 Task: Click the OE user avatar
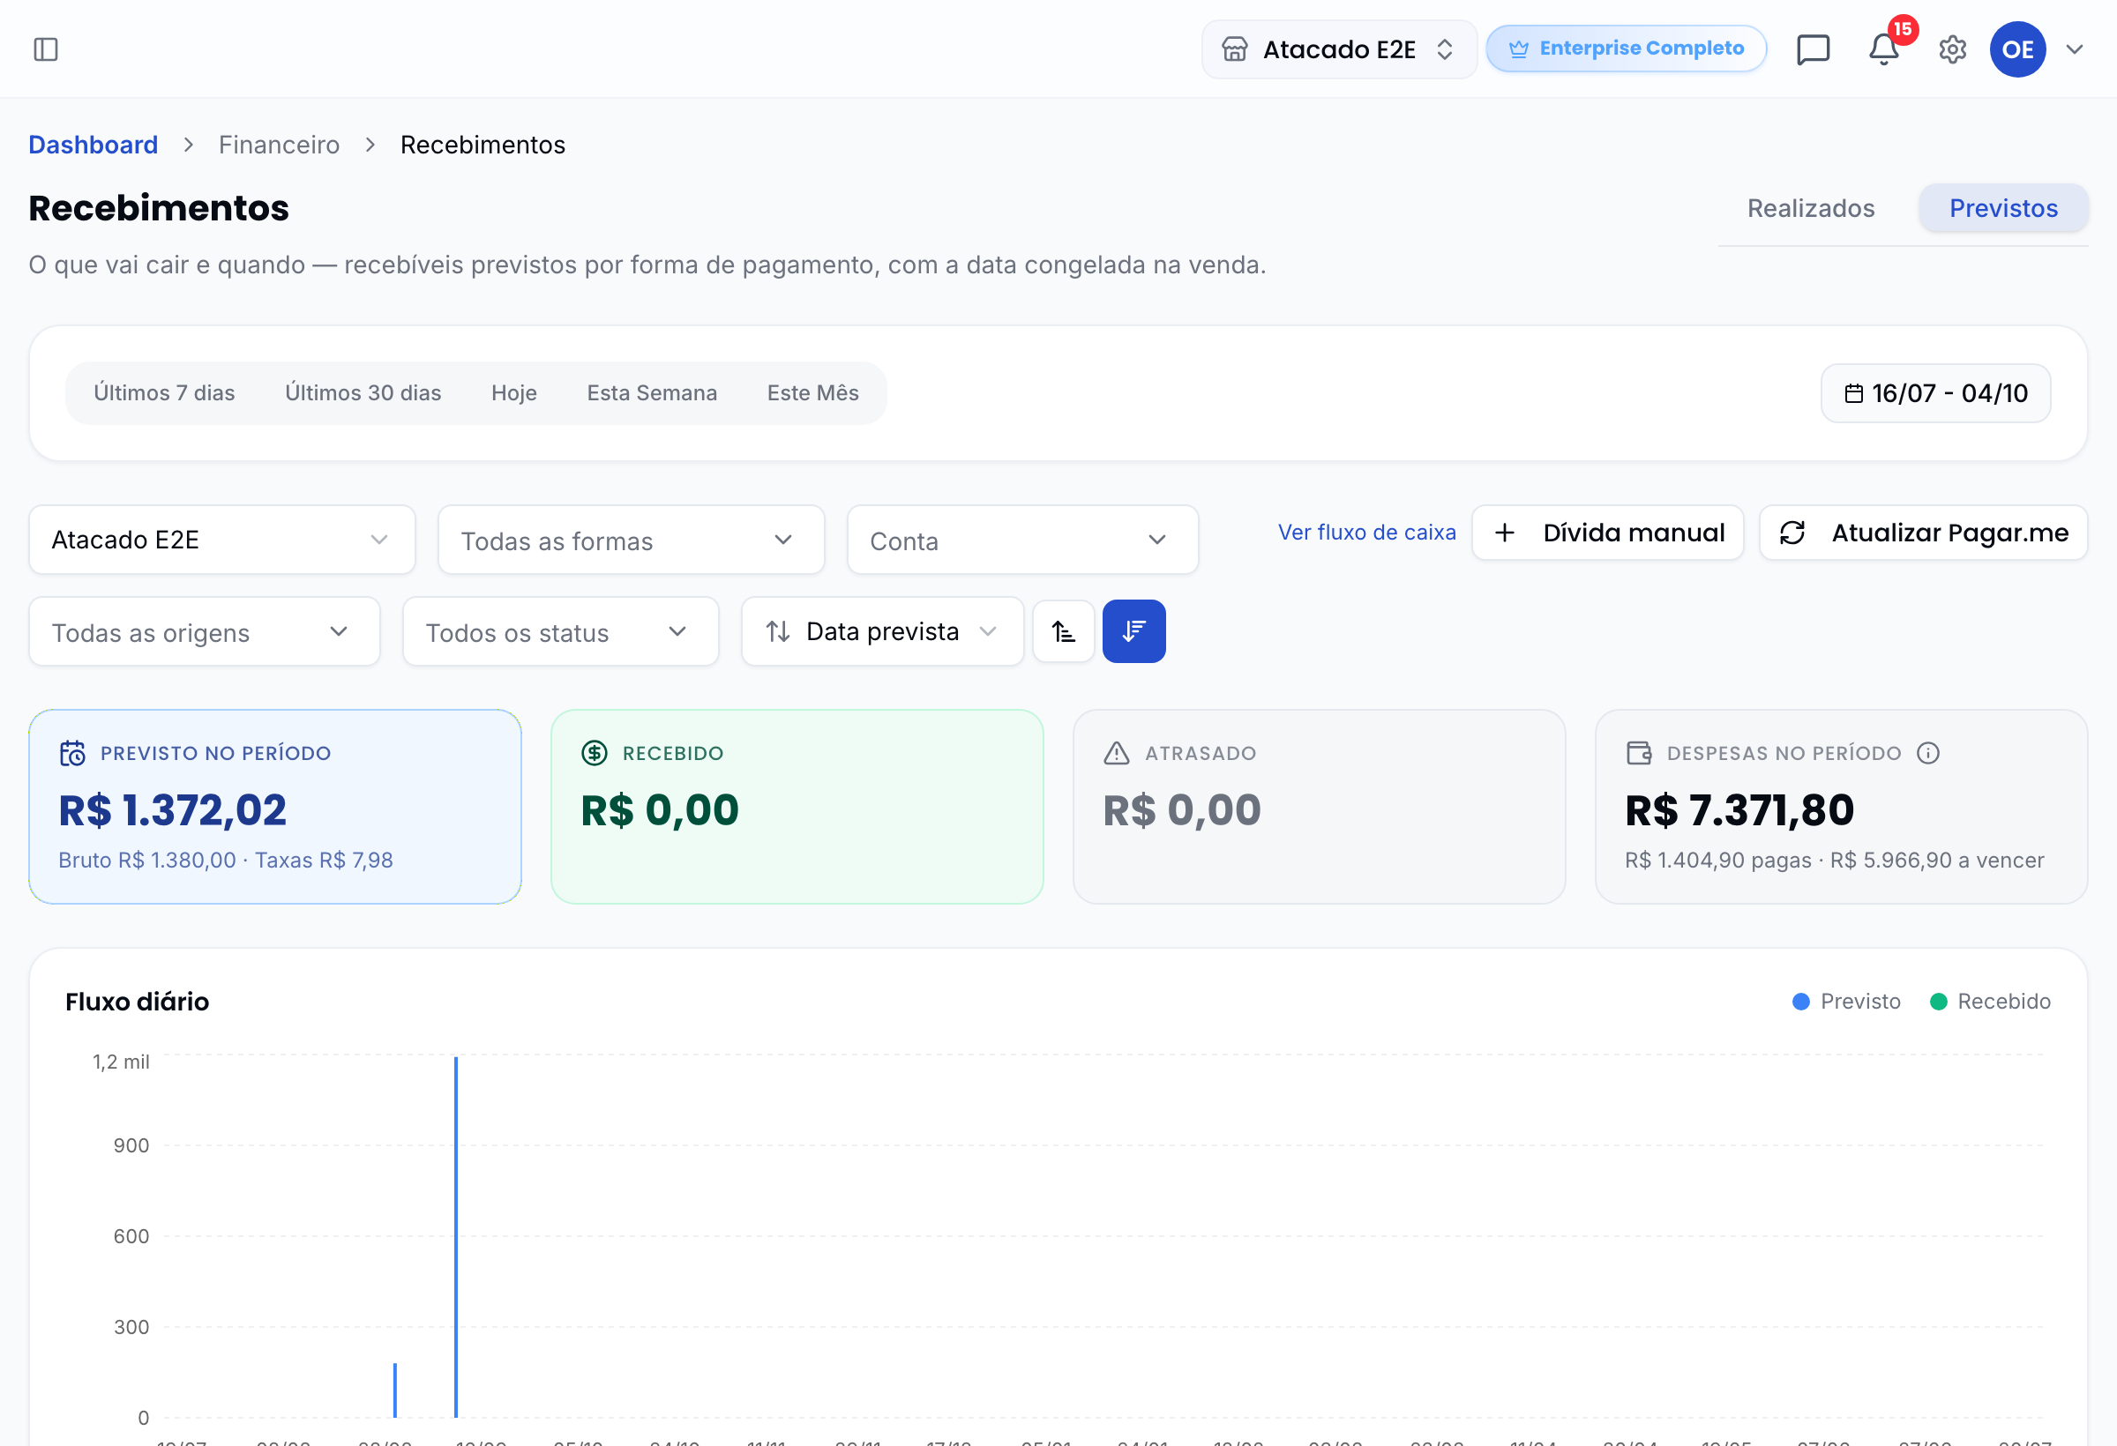(x=2017, y=49)
